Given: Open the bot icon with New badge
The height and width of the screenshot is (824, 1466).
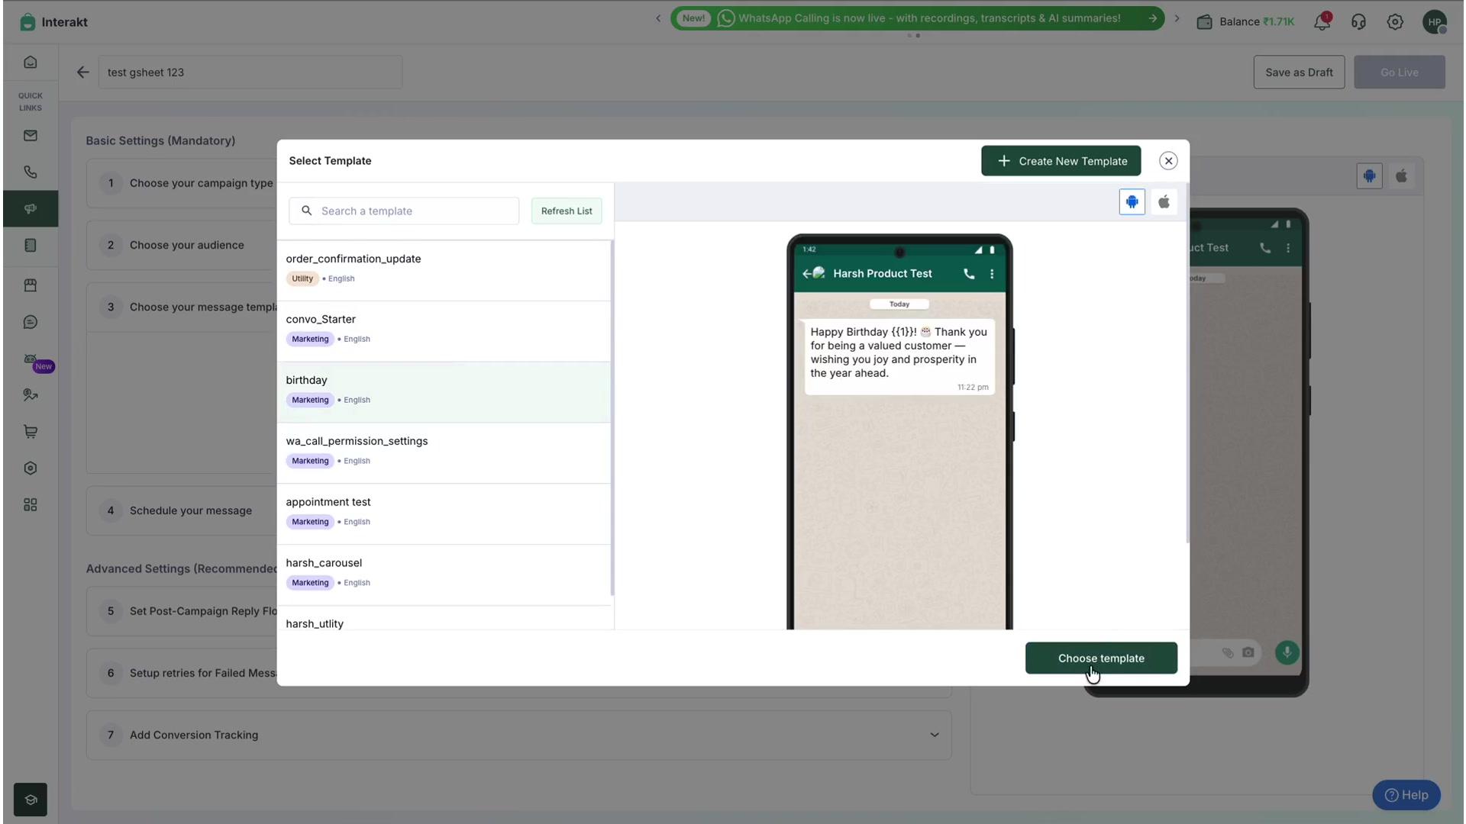Looking at the screenshot, I should (x=31, y=359).
